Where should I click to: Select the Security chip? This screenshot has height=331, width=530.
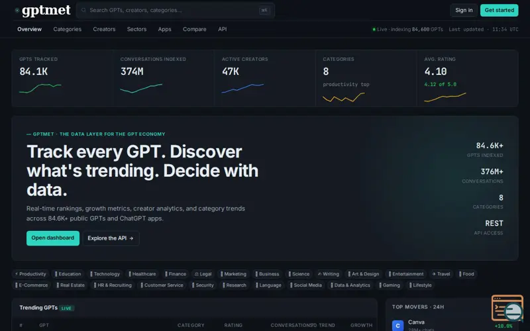click(203, 285)
